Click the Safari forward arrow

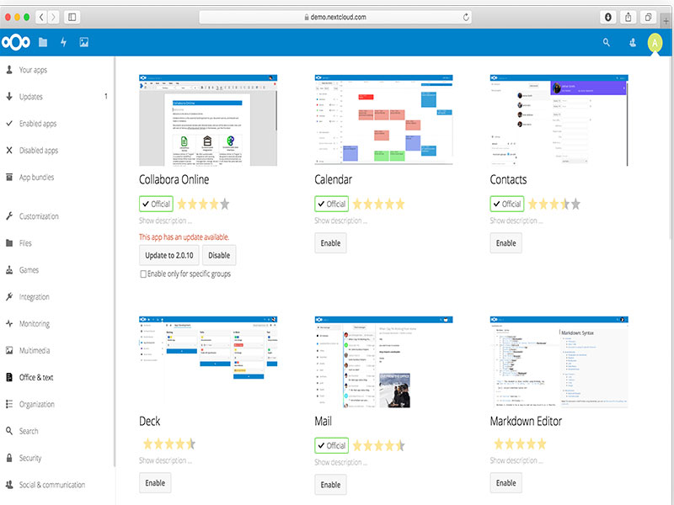tap(53, 17)
